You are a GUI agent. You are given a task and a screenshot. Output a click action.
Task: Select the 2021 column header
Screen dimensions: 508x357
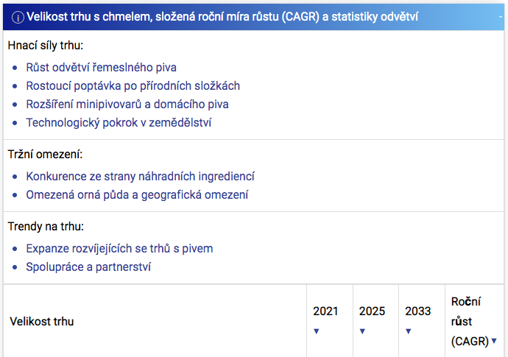(x=325, y=311)
